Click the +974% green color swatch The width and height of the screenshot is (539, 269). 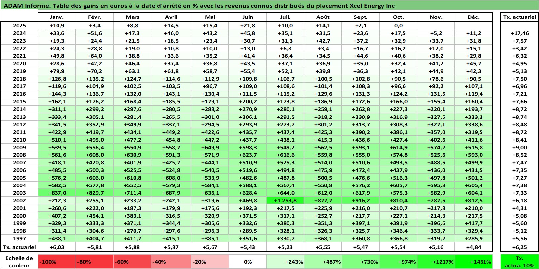399,262
